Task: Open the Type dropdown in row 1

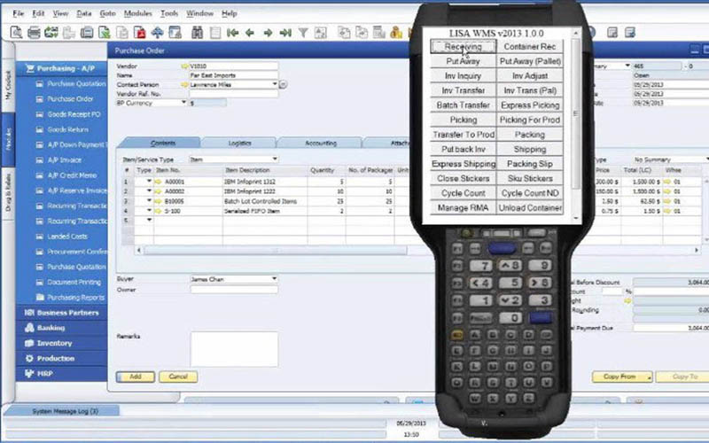Action: (x=149, y=182)
